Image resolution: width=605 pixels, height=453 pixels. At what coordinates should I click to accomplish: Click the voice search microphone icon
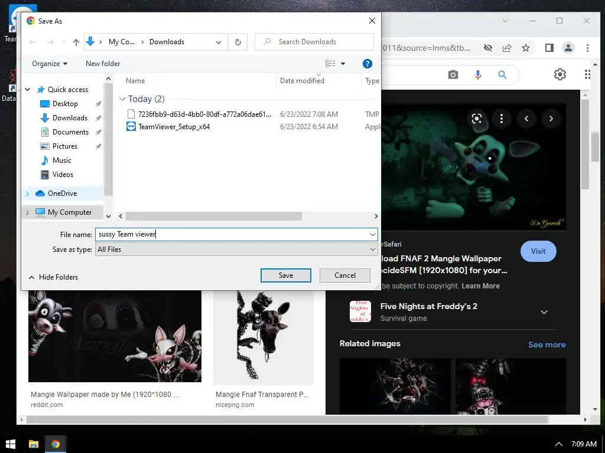[477, 75]
